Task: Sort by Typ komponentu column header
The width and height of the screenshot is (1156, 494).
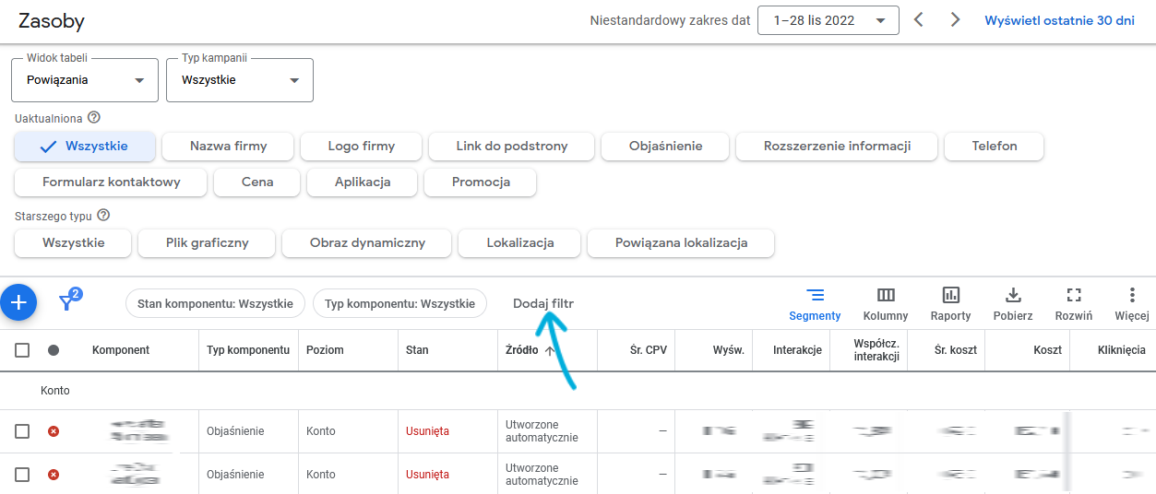Action: [248, 350]
